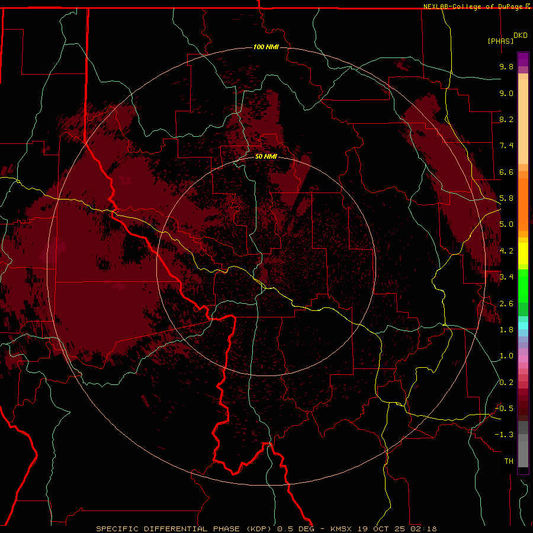Click the 9.0 value on the color scale
The height and width of the screenshot is (533, 533).
pos(506,93)
